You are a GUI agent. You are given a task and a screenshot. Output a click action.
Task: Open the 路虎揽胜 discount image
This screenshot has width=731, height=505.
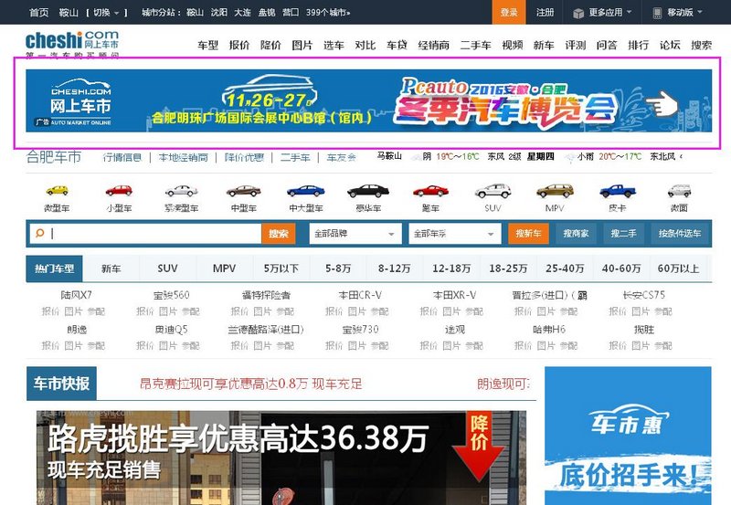tap(281, 458)
